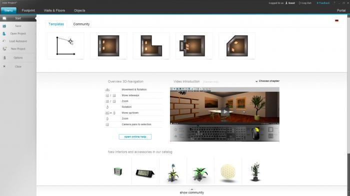The width and height of the screenshot is (350, 196).
Task: Pick the cut-corner room template
Action: coord(237,46)
